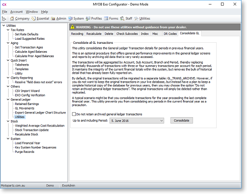Collapse the System tree node

point(8,139)
